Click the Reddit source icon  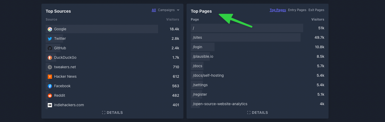click(x=50, y=95)
